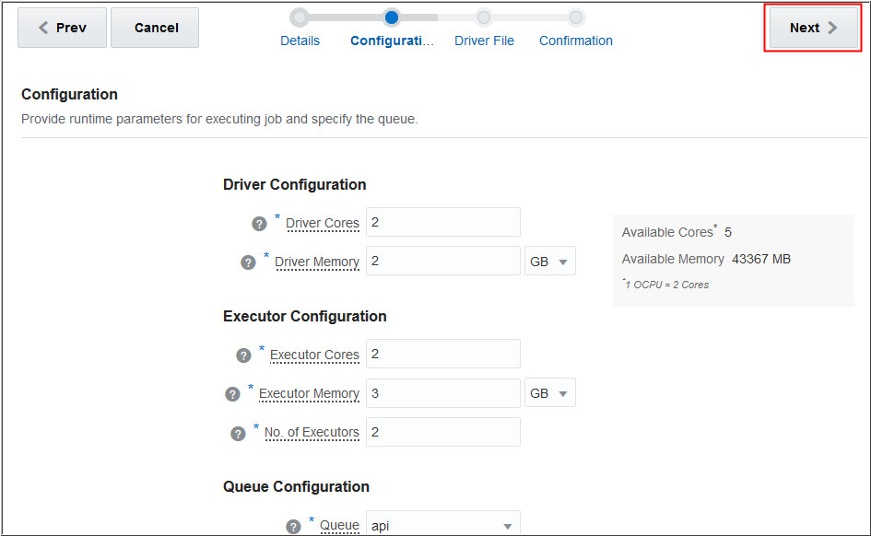The width and height of the screenshot is (871, 536).
Task: Click the Driver Cores value field
Action: (443, 222)
